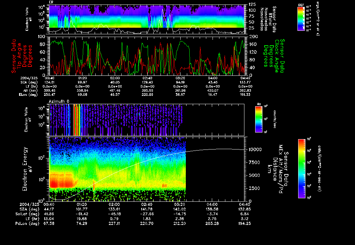Click the "160" clock angle tick label
Viewport: 355px width, 245px height.
point(253,44)
